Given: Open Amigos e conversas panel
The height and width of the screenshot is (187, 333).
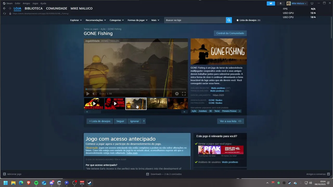Looking at the screenshot, I should click(318, 174).
